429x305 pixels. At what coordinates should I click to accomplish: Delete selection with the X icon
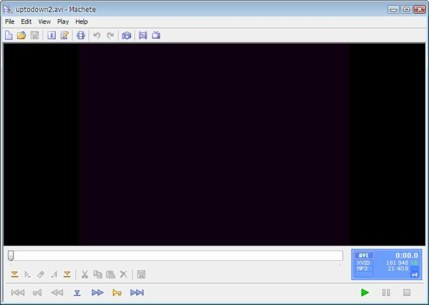point(124,274)
